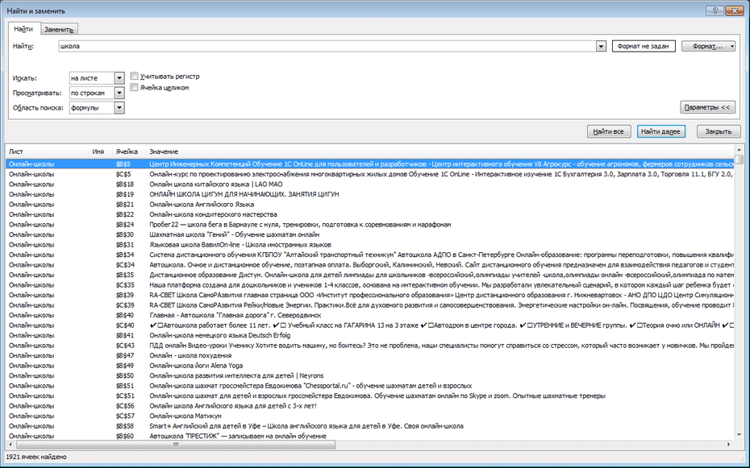Image resolution: width=750 pixels, height=468 pixels.
Task: Select the result starting with 'Пробег22'
Action: (x=369, y=225)
